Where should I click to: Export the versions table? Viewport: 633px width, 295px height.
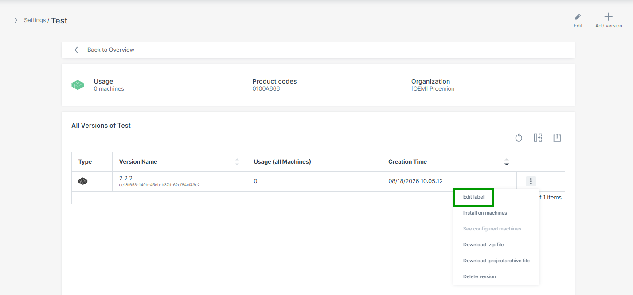click(557, 138)
